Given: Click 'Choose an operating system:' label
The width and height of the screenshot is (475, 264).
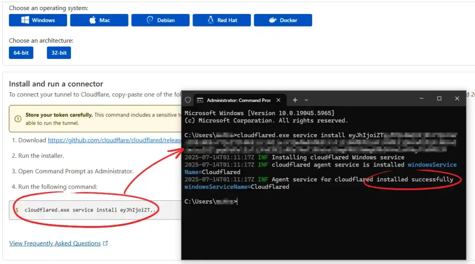Looking at the screenshot, I should [48, 8].
